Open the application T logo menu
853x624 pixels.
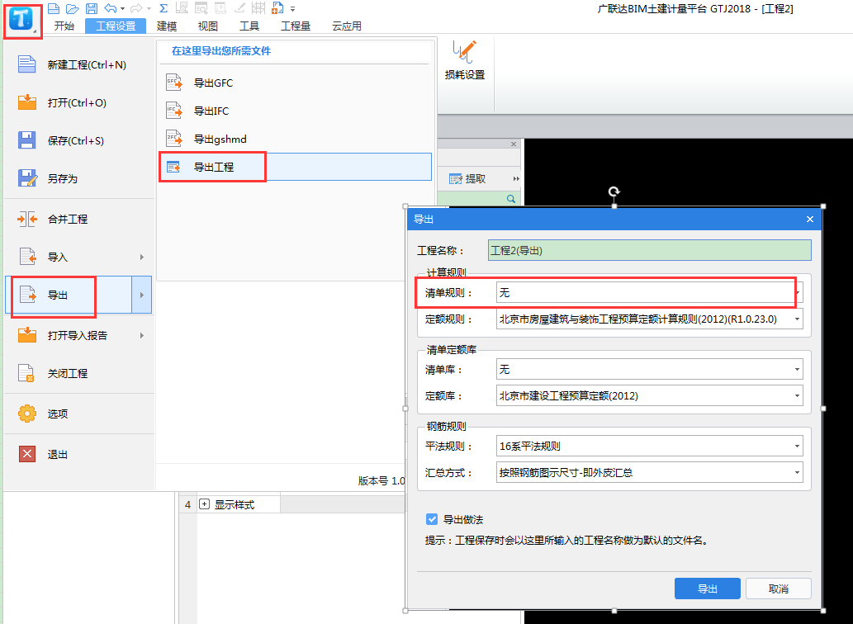[21, 20]
